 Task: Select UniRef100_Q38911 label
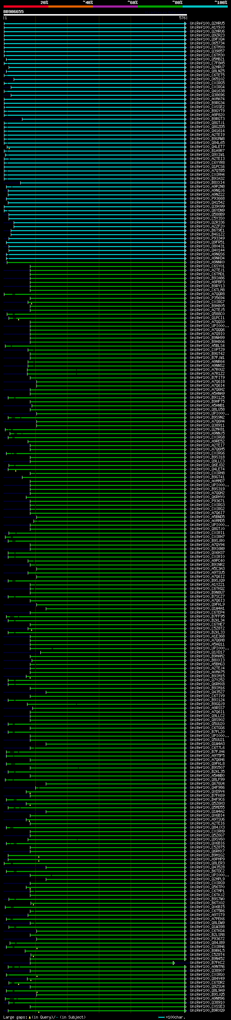tap(207, 425)
